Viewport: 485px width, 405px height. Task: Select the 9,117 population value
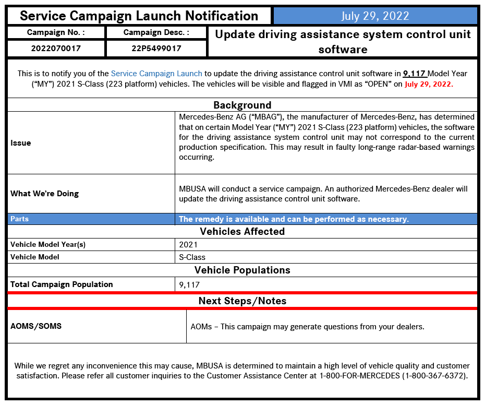[x=189, y=285]
